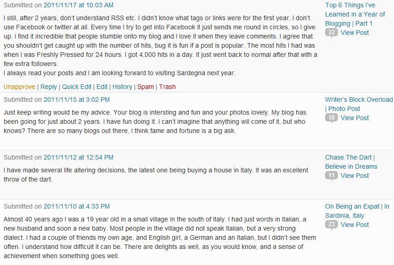The image size is (394, 265).
Task: Click the 2011/11/10 at 4:33 PM timestamp
Action: (x=76, y=206)
